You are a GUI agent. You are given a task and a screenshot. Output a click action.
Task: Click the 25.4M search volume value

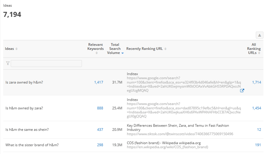[x=117, y=108]
